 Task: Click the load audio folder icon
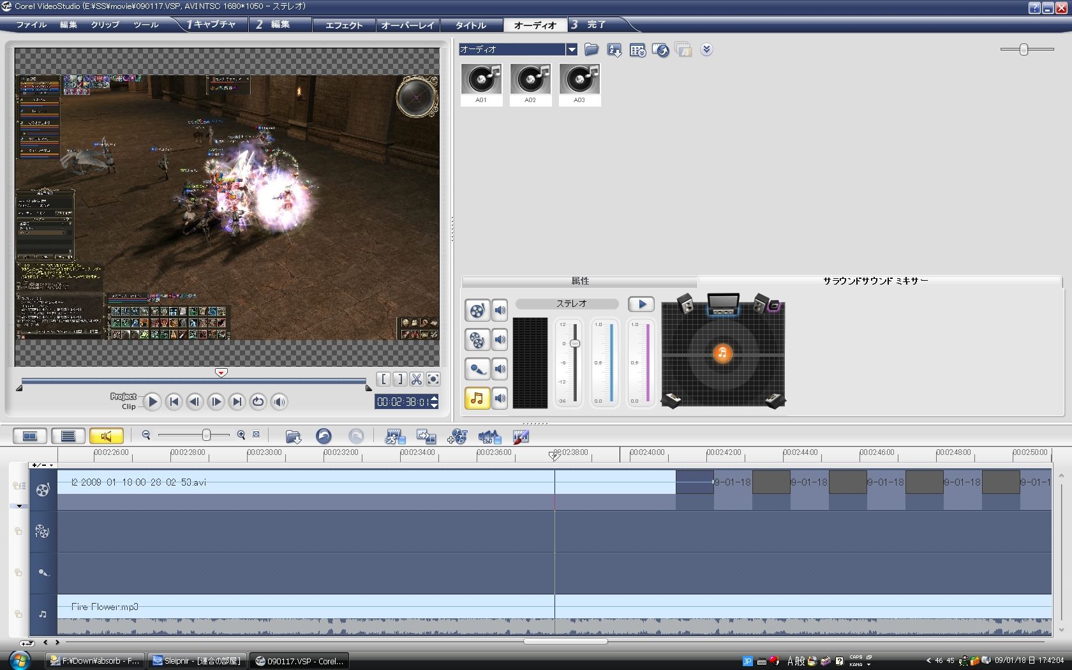(x=592, y=50)
